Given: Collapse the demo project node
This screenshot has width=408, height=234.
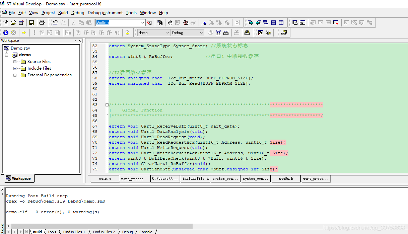Looking at the screenshot, I should (x=6, y=55).
